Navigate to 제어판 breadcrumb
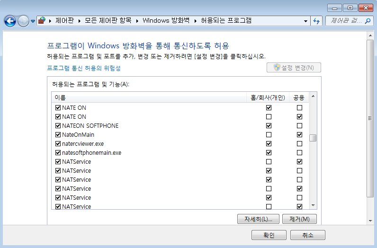Screen dimensions: 377x248 coord(65,20)
